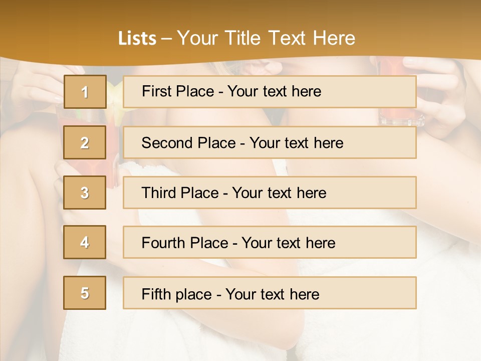481x361 pixels.
Task: Select the Fourth Place text box
Action: coord(270,242)
